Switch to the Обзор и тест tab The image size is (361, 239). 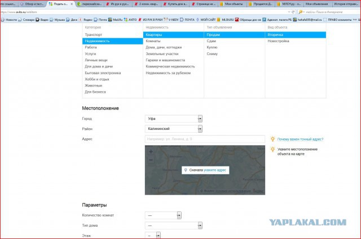33,4
